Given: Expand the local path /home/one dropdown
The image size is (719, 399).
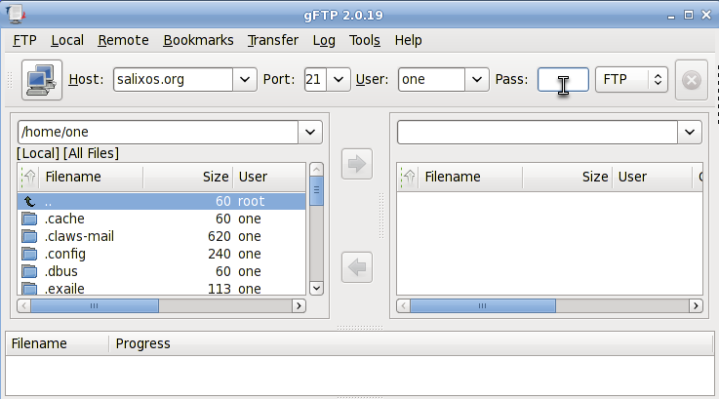Looking at the screenshot, I should [x=310, y=132].
